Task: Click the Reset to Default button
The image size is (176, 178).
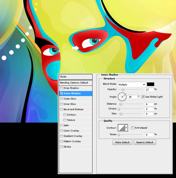Action: pos(145,142)
